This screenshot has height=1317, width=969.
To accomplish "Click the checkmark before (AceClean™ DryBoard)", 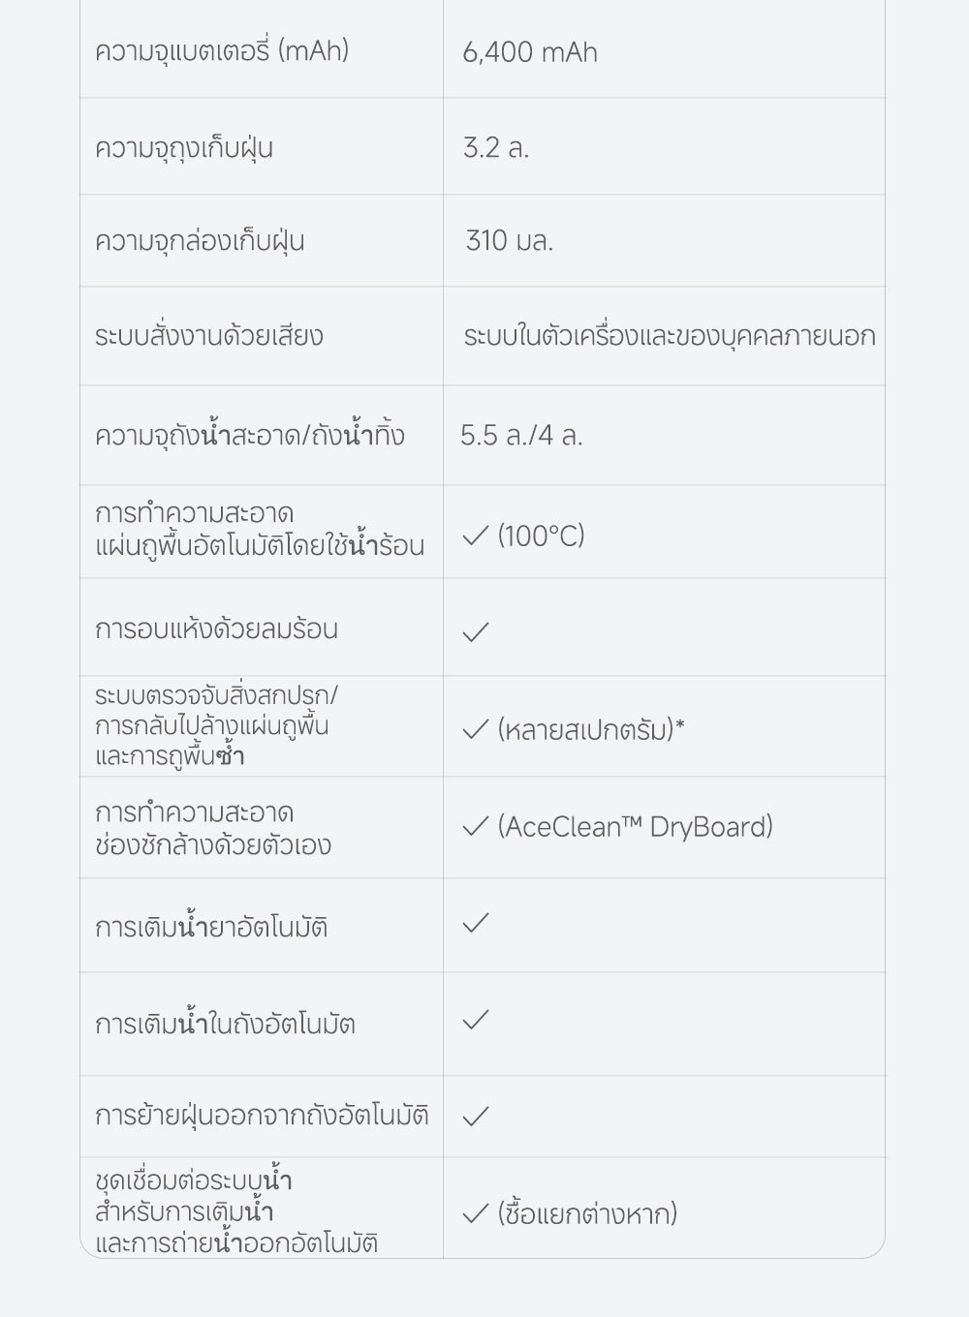I will 476,827.
